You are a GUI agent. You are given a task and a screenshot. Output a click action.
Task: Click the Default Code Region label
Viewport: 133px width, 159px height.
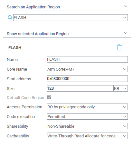click(x=25, y=98)
